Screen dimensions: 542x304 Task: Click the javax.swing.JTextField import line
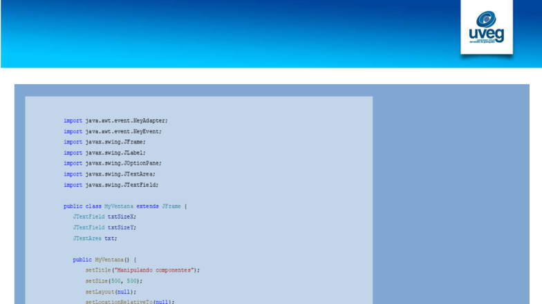pyautogui.click(x=111, y=185)
